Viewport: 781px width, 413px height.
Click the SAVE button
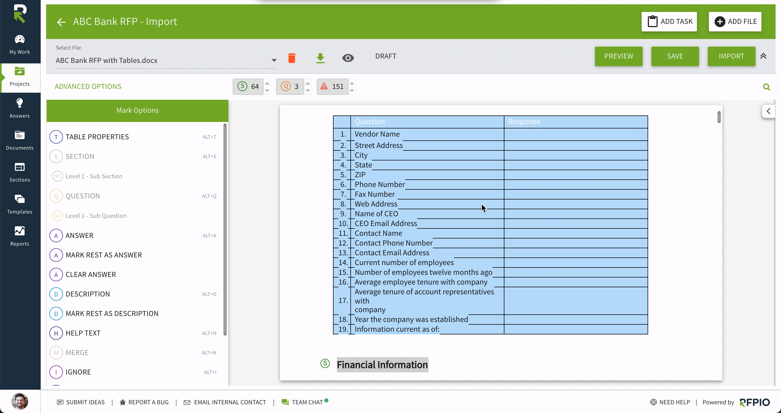675,56
